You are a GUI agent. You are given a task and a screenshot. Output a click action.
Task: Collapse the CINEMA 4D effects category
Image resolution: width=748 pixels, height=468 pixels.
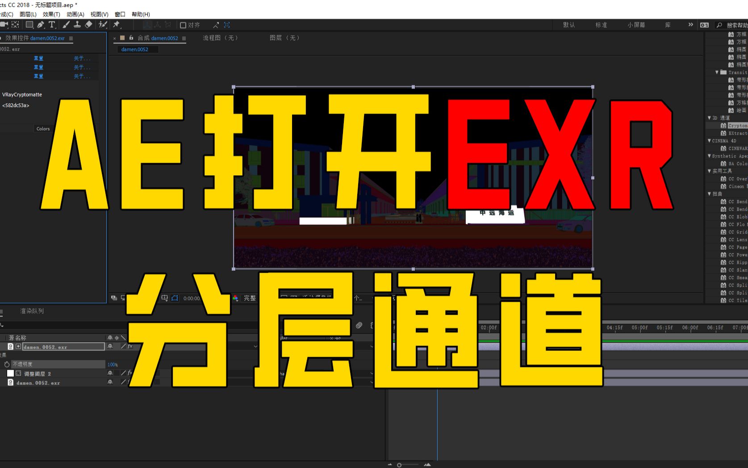[x=710, y=141]
